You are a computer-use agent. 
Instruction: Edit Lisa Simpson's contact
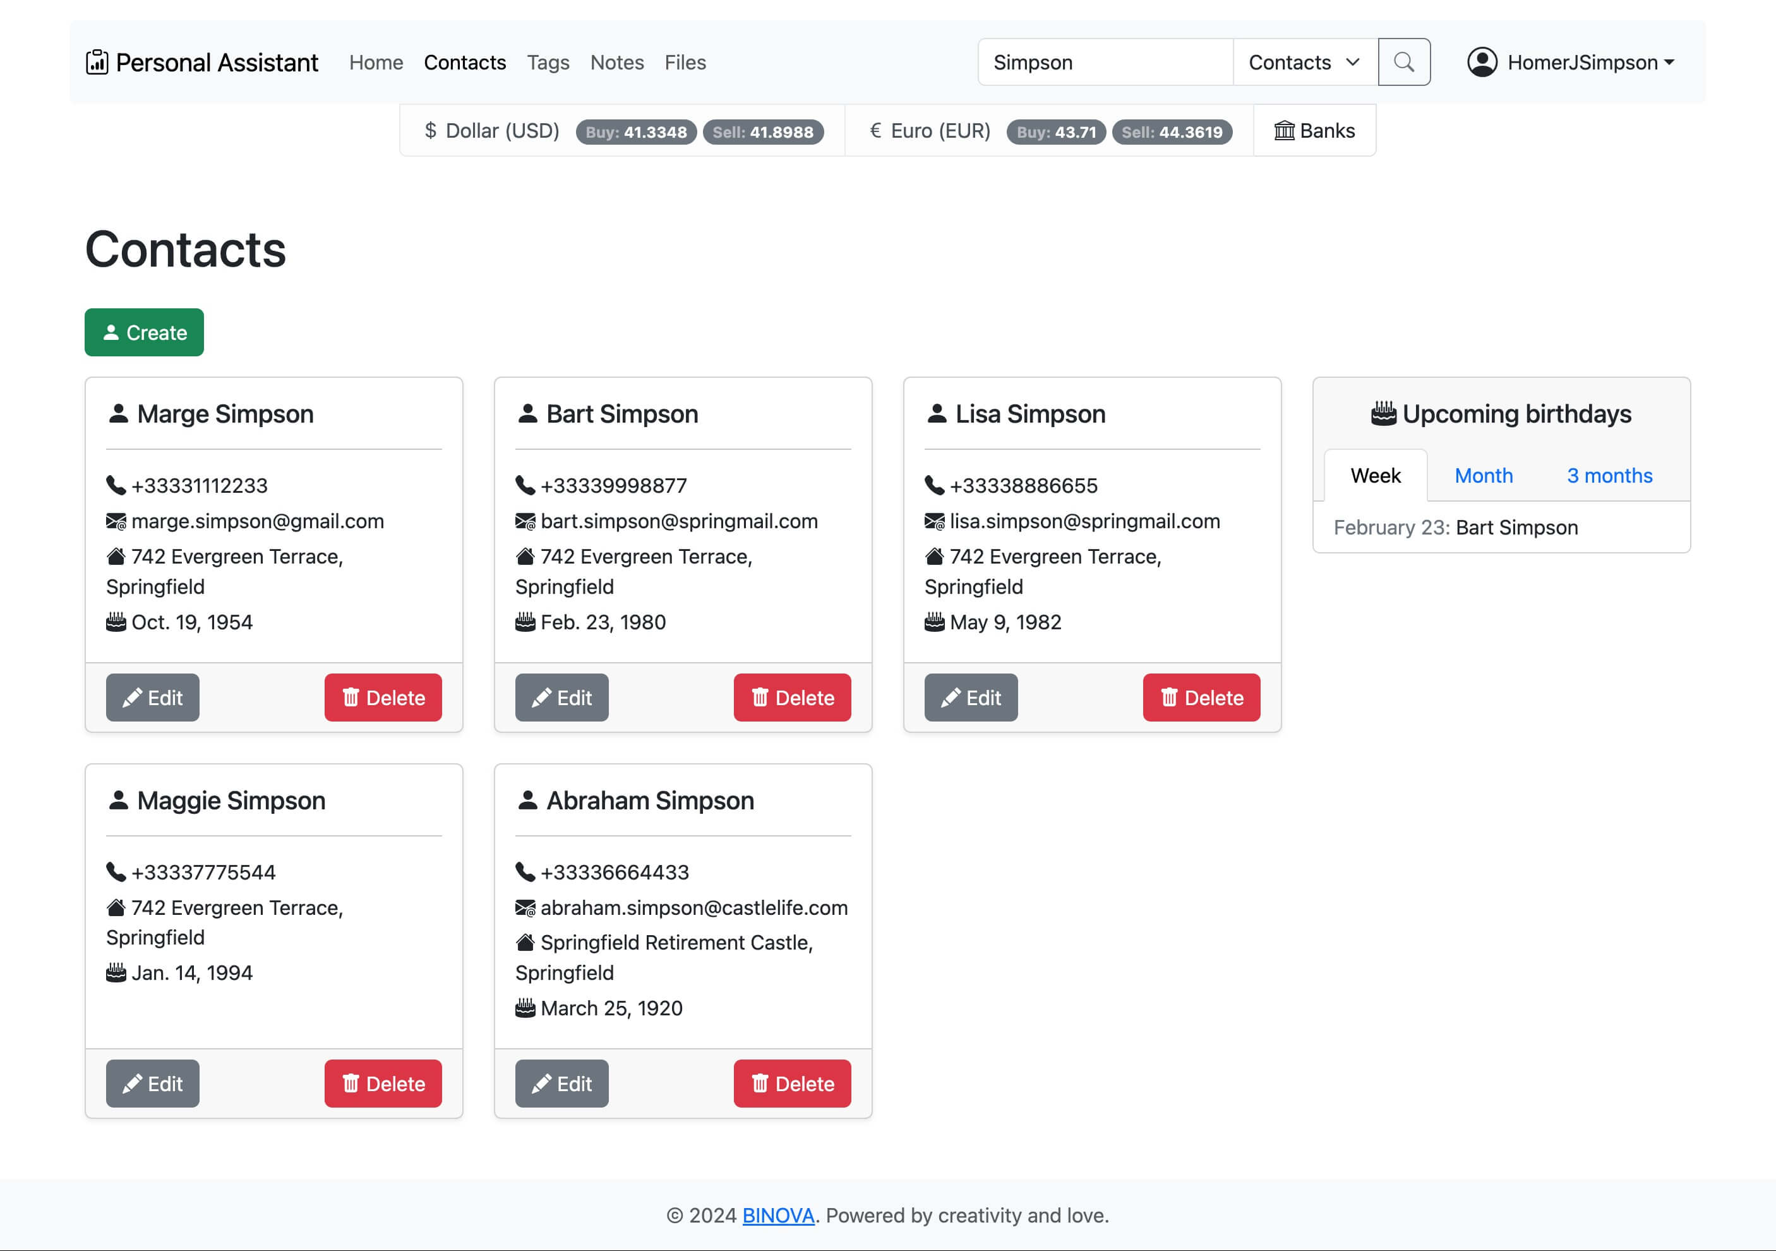pos(971,698)
